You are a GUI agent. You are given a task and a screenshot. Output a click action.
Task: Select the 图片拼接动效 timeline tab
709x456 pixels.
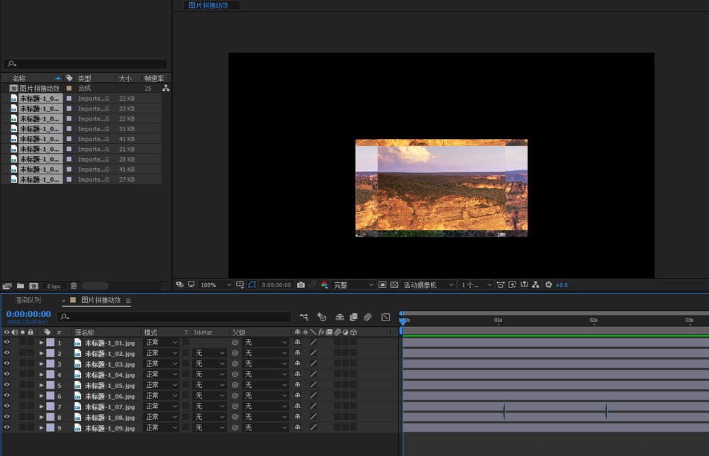(101, 301)
